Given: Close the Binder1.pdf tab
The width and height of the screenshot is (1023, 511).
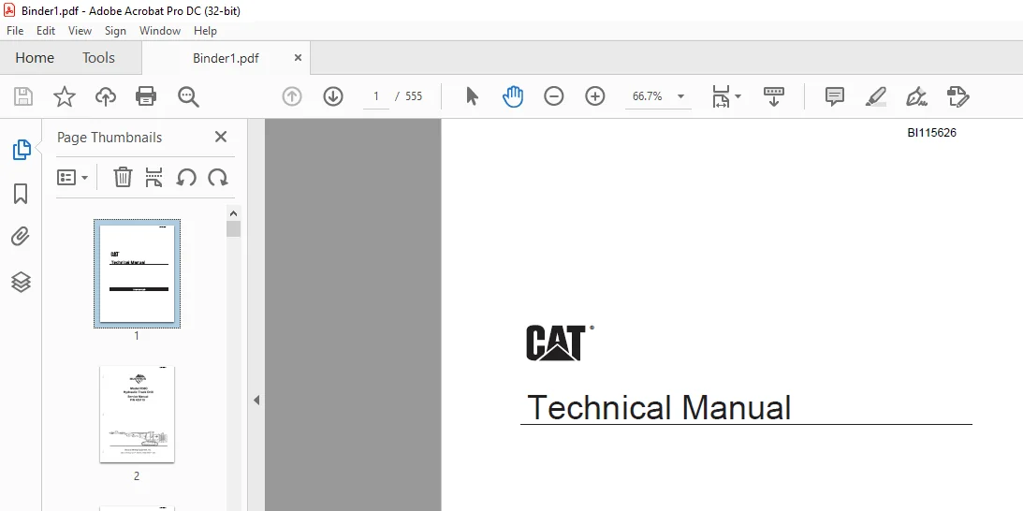Looking at the screenshot, I should pos(298,57).
